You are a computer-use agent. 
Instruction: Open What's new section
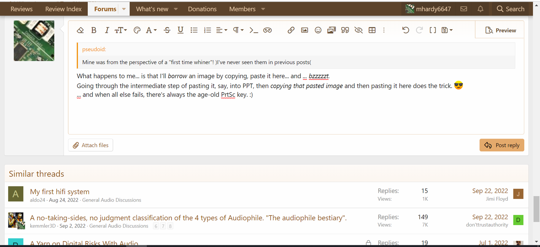(152, 9)
